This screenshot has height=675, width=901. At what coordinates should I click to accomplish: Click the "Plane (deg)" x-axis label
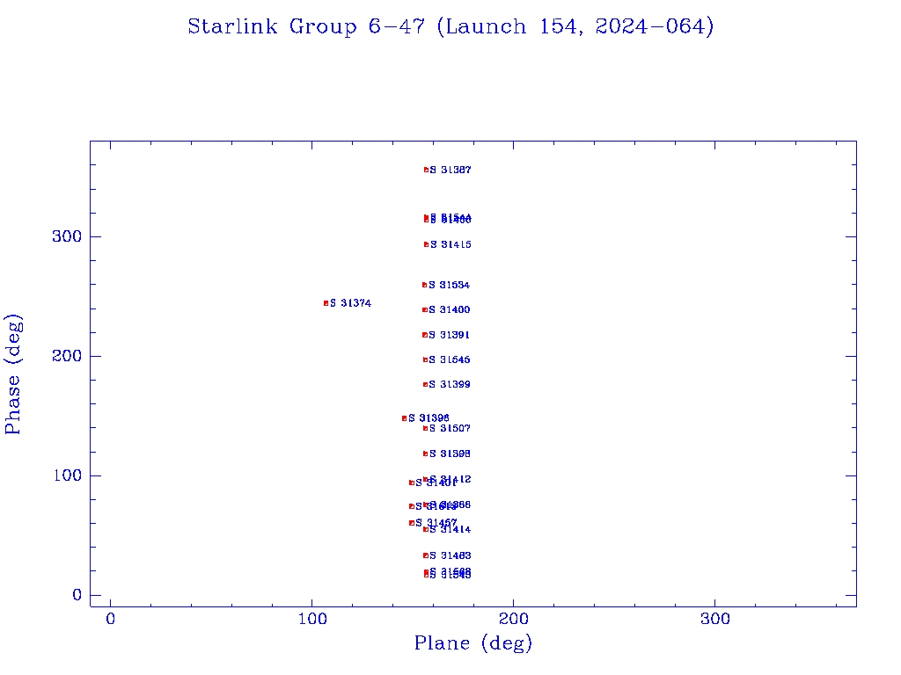click(472, 643)
